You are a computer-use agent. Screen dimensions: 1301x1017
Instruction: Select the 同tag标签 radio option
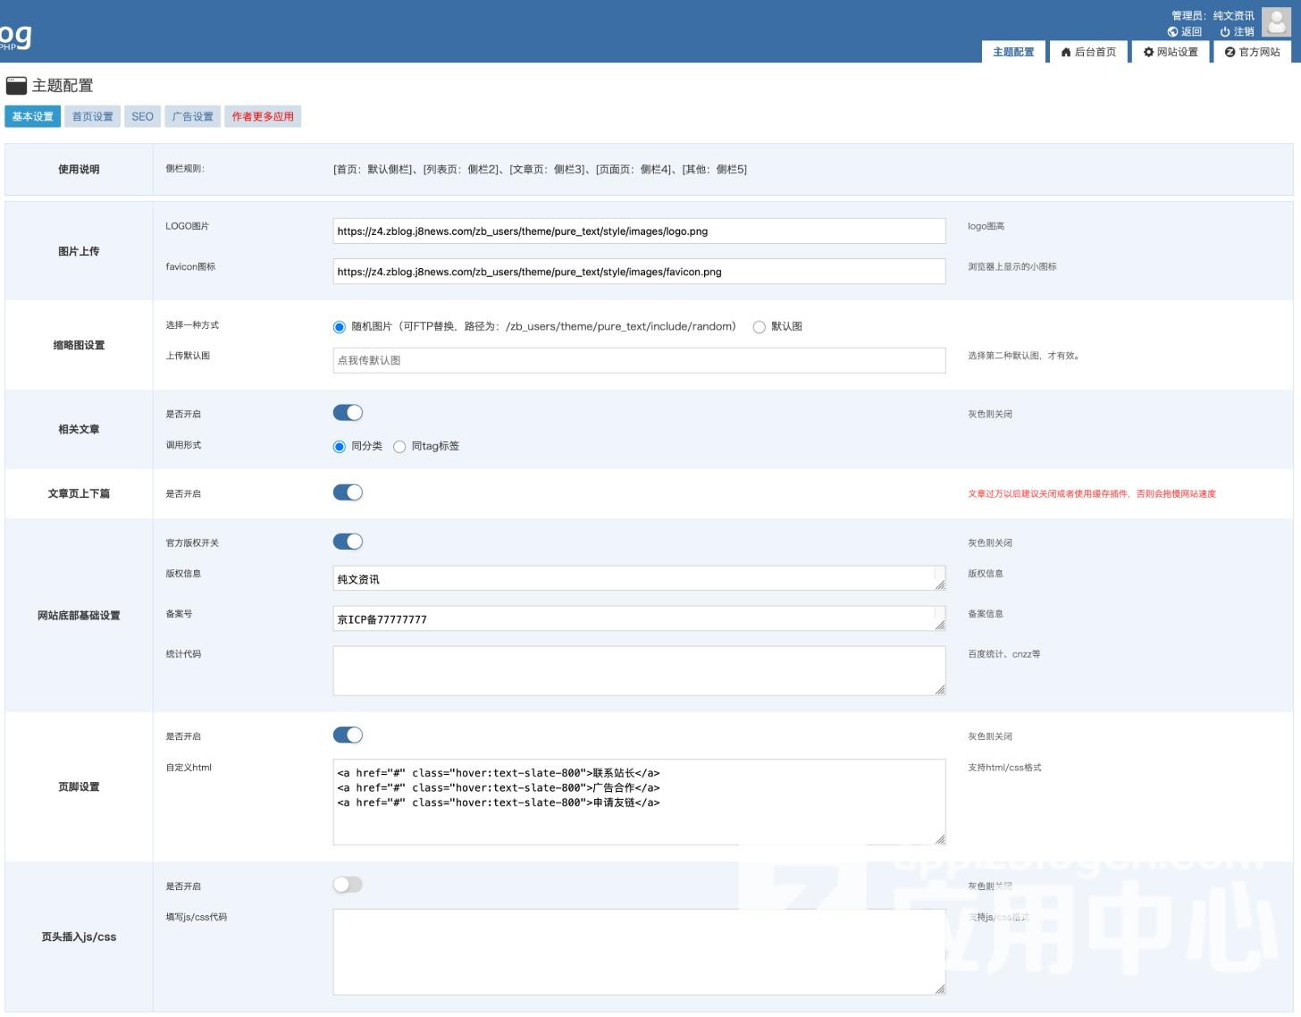(399, 447)
